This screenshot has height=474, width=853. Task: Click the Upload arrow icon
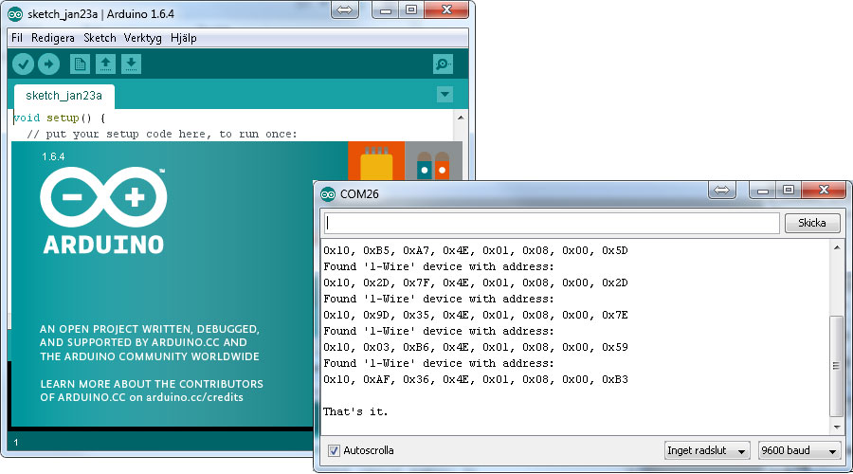click(48, 64)
